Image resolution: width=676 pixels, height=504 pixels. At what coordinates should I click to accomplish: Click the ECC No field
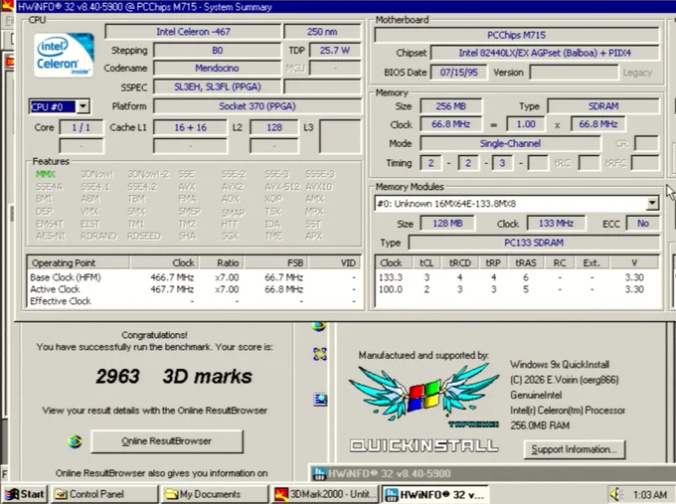[x=642, y=224]
